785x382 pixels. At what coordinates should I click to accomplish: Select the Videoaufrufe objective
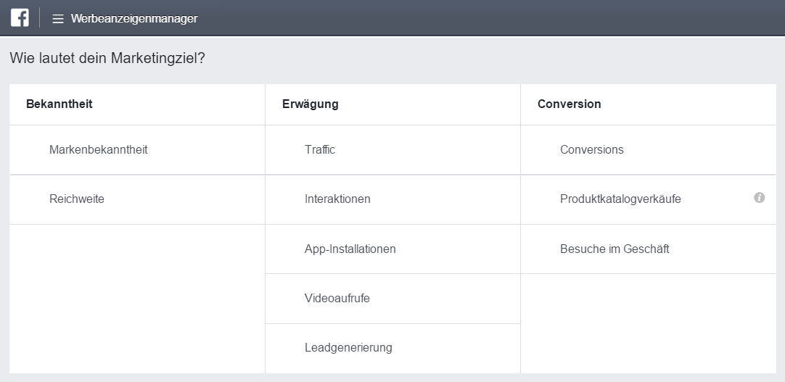click(x=337, y=298)
